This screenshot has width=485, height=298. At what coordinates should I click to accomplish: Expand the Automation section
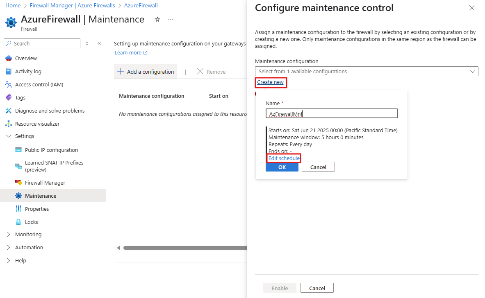30,247
